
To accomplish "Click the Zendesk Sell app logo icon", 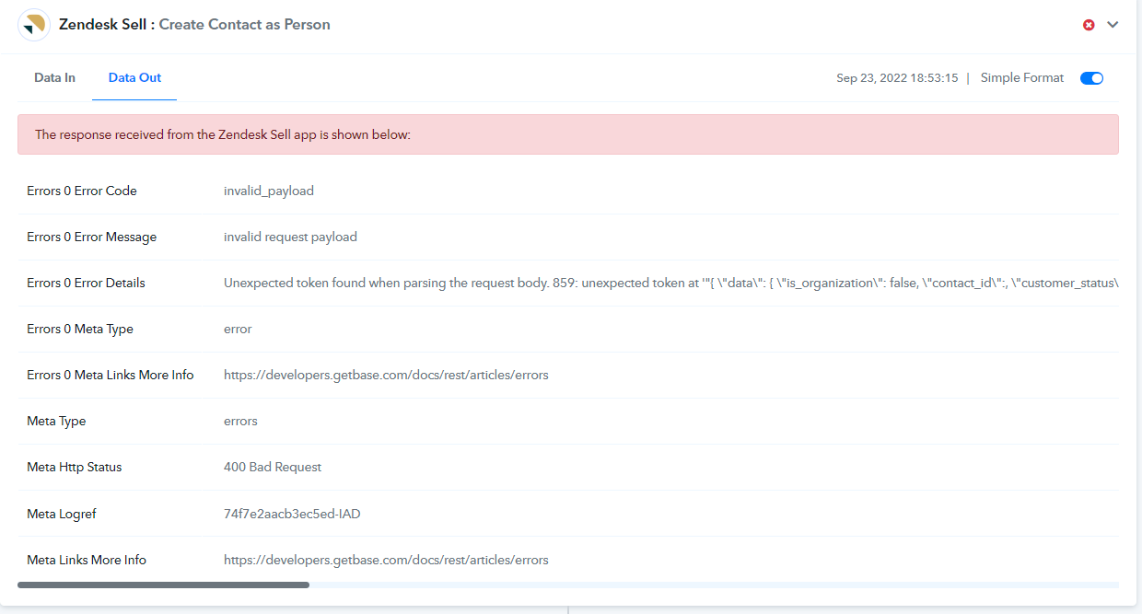I will tap(34, 26).
